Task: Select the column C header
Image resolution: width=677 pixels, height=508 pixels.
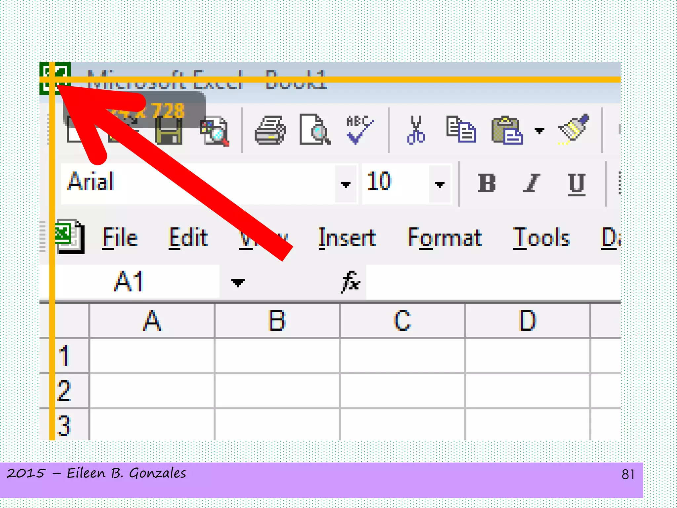Action: point(402,320)
